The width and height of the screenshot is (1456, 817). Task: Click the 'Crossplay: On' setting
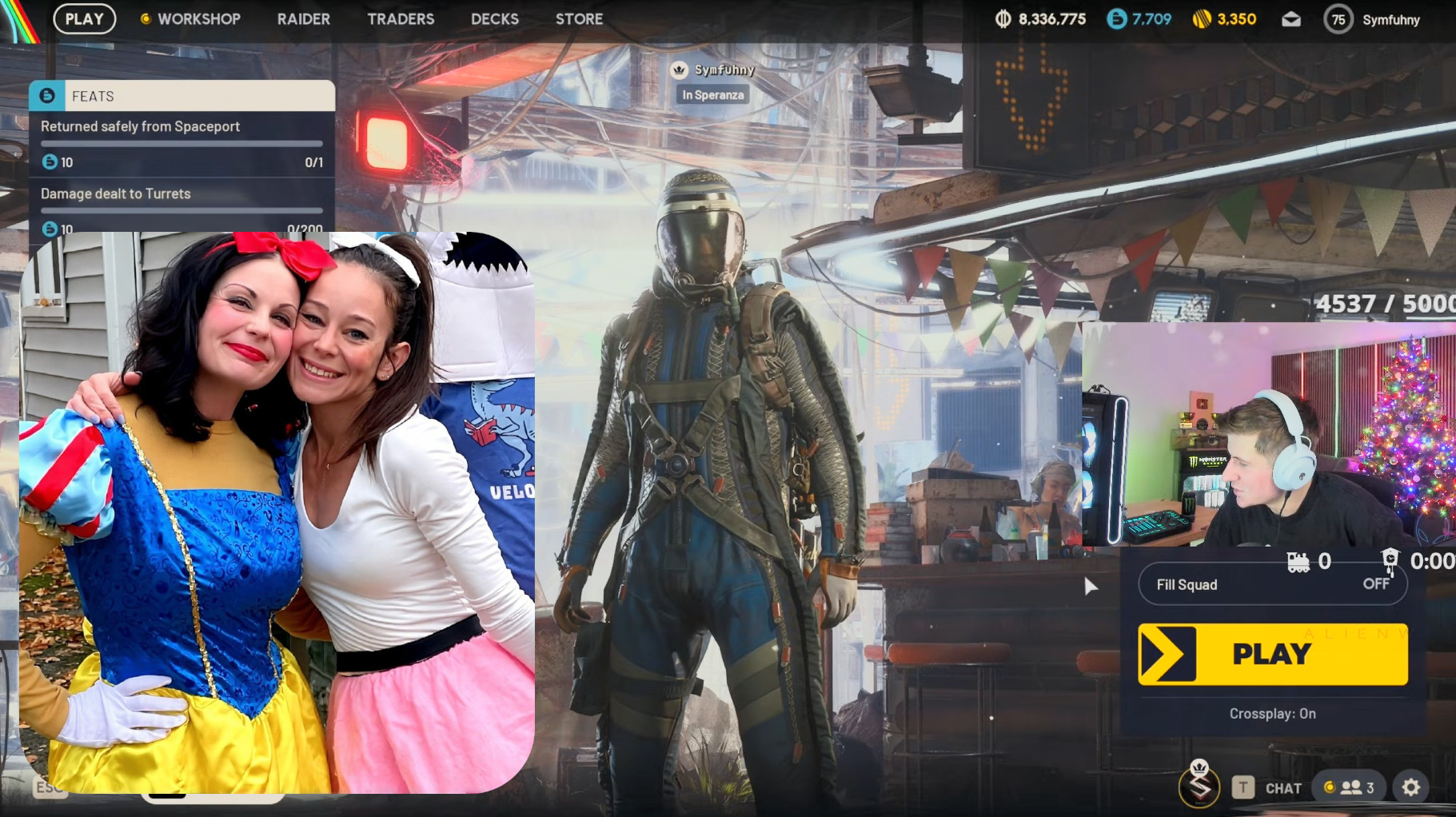[x=1273, y=714]
